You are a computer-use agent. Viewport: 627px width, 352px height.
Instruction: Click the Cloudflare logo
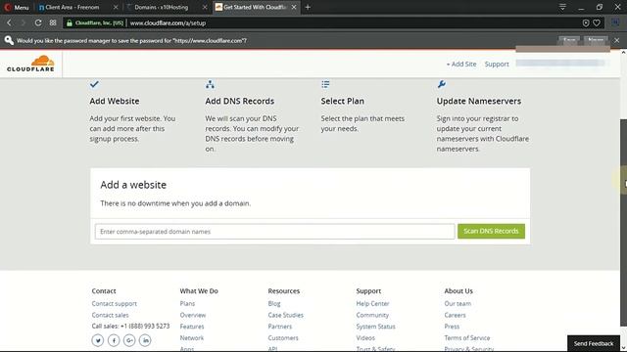pyautogui.click(x=30, y=64)
